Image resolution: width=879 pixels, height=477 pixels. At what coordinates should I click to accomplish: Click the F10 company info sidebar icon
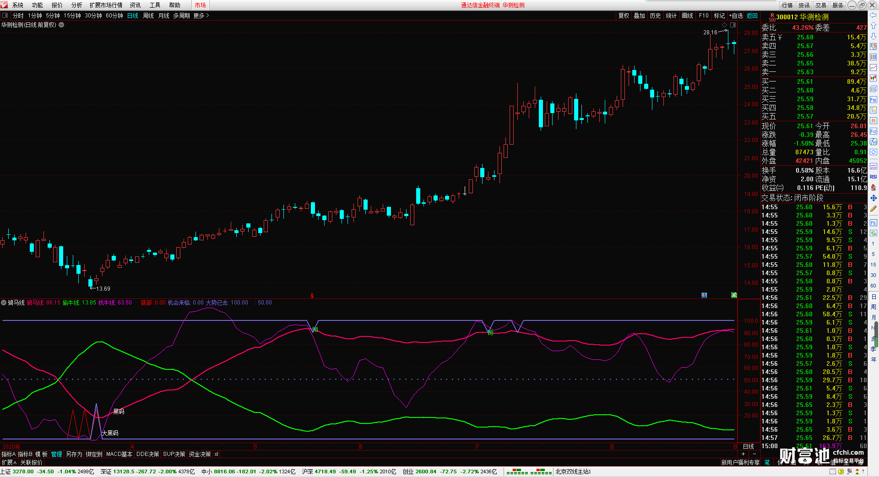874,99
